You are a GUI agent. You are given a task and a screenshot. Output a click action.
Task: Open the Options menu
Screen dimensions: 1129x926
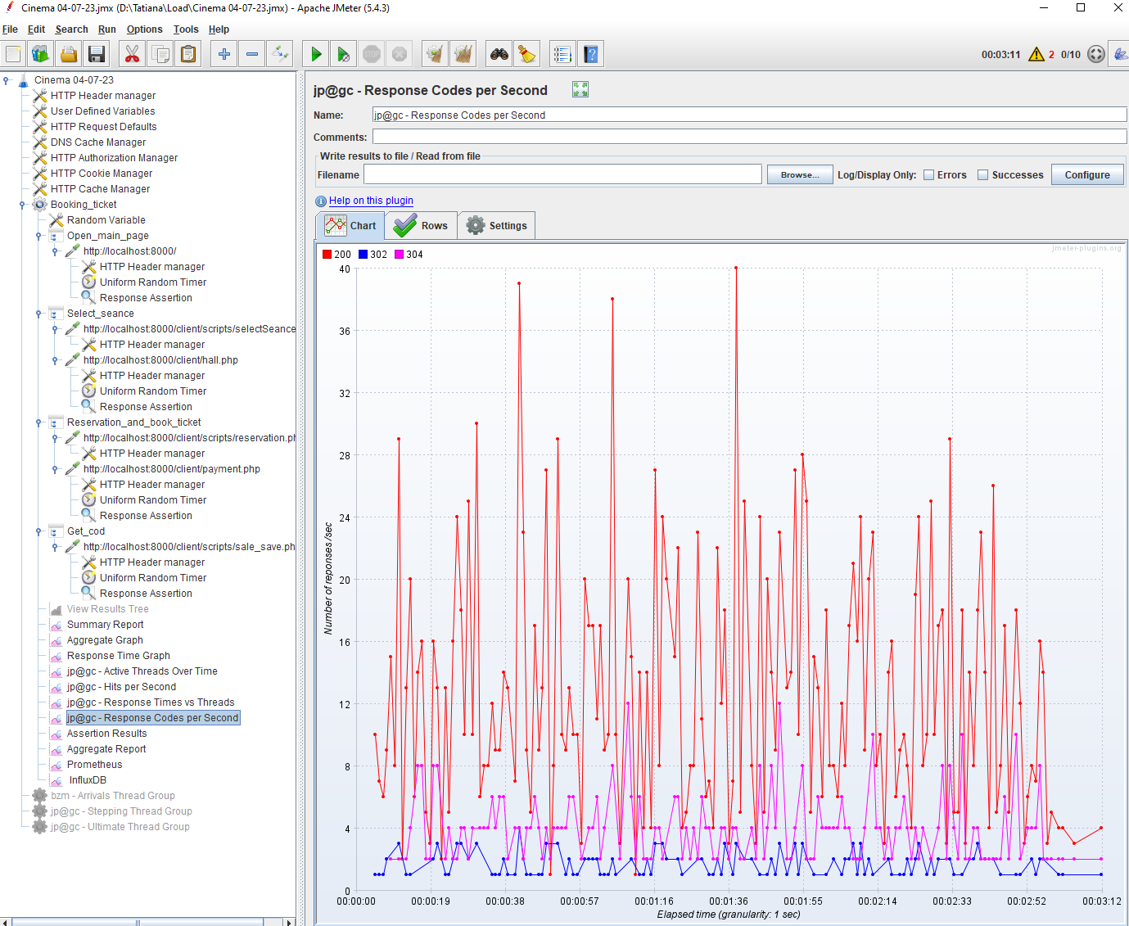pos(145,29)
